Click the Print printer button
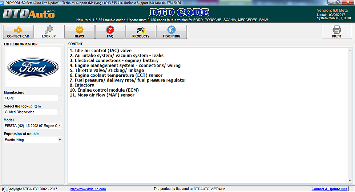The image size is (355, 192). tap(337, 32)
